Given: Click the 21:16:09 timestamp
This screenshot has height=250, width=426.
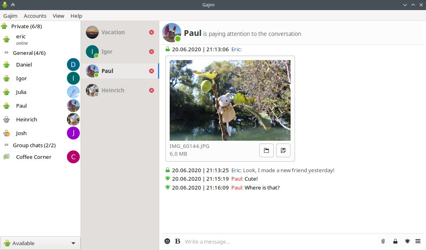Looking at the screenshot, I should [217, 187].
